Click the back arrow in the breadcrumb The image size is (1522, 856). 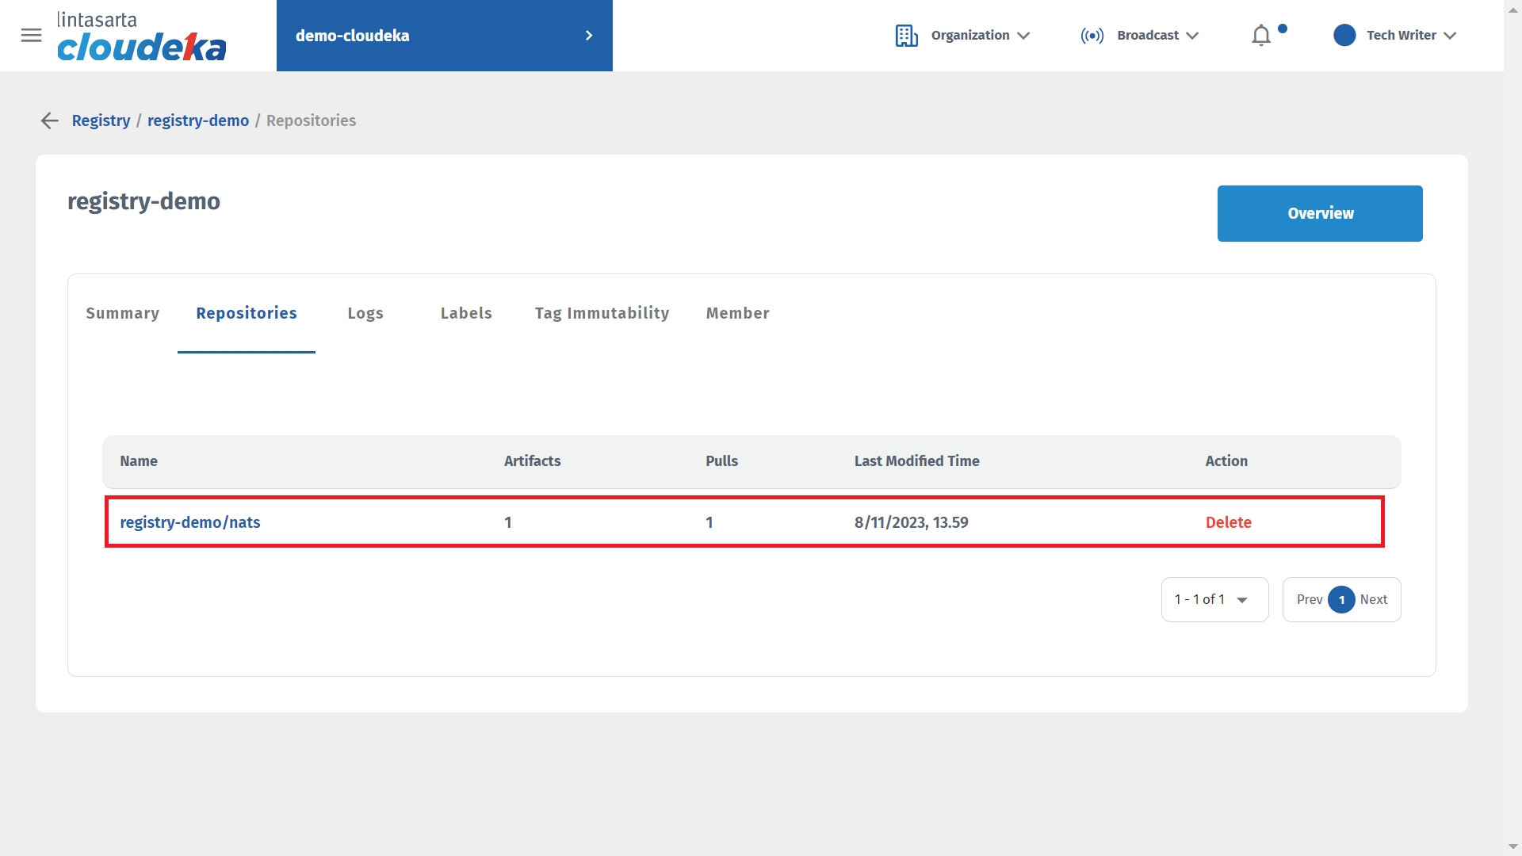click(49, 120)
